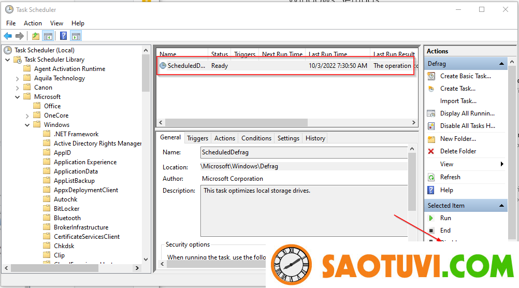Viewport: 519px width, 288px height.
Task: Click Import Task... action
Action: click(458, 101)
